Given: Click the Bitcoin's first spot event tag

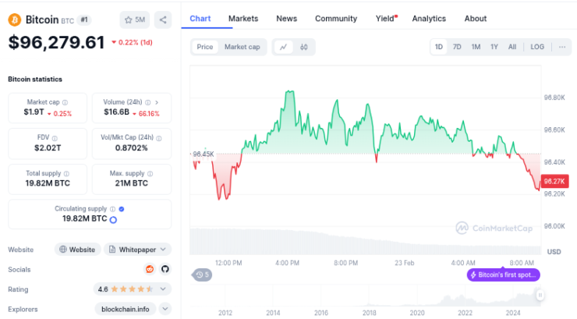Looking at the screenshot, I should click(504, 275).
